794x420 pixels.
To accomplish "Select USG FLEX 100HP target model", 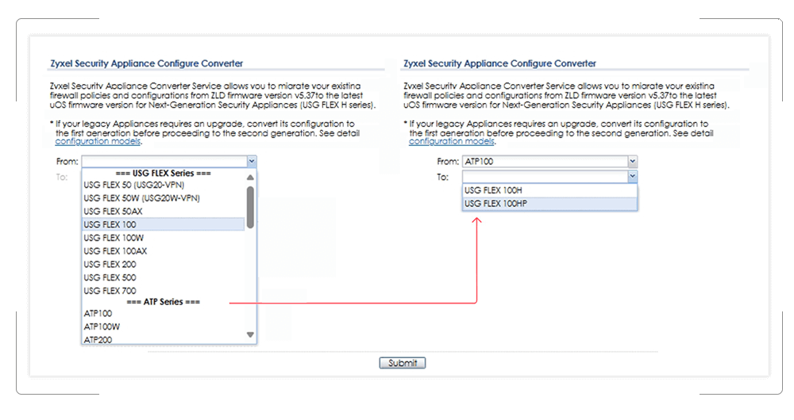I will [550, 204].
